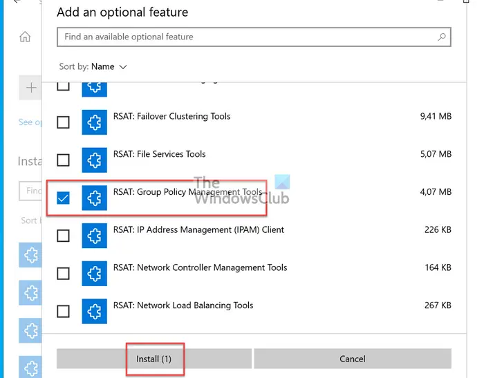
Task: Open Settings home via house icon
Action: click(x=25, y=37)
